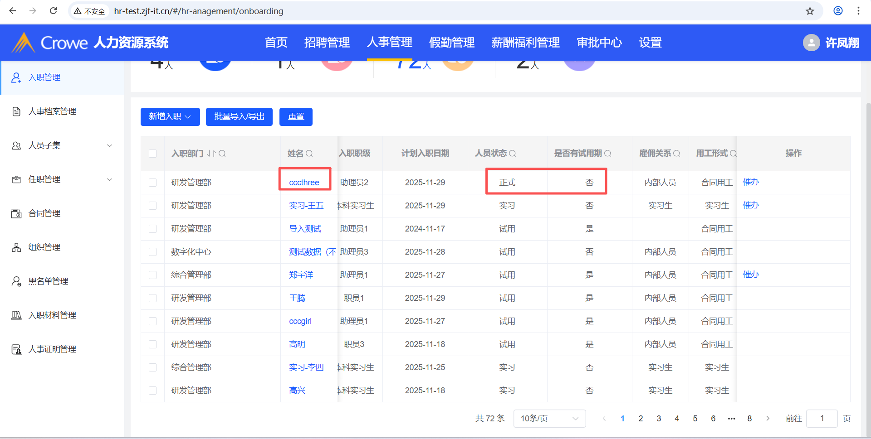The width and height of the screenshot is (871, 439).
Task: Click the 批量导入/导出 button
Action: pos(239,116)
